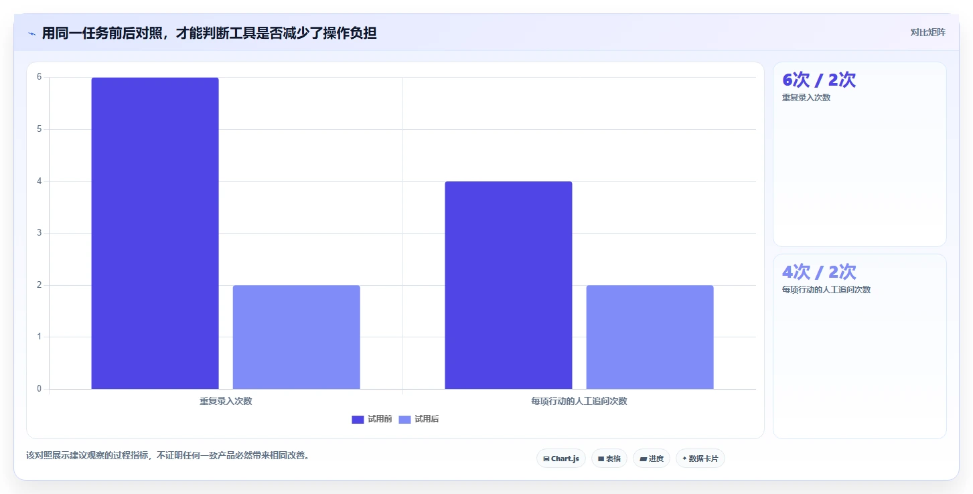Image resolution: width=973 pixels, height=494 pixels.
Task: Click the 表格 tag chip
Action: [x=609, y=459]
